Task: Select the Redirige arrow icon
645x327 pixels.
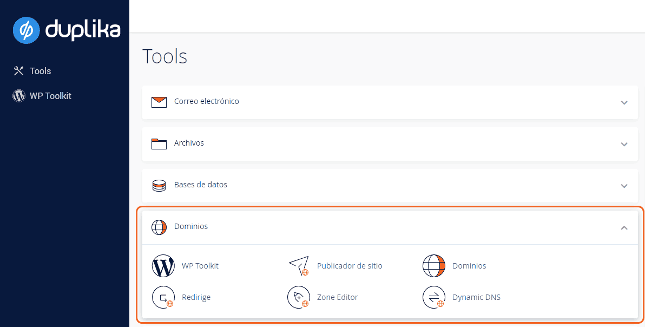Action: click(x=163, y=297)
